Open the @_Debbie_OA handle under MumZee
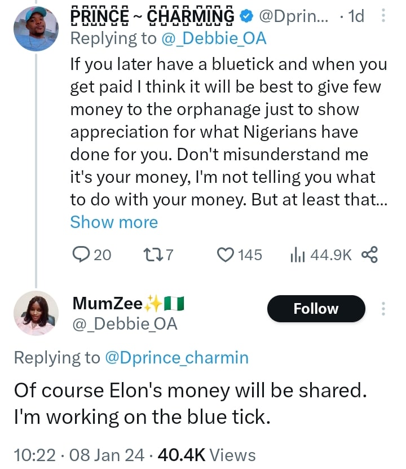 (125, 324)
